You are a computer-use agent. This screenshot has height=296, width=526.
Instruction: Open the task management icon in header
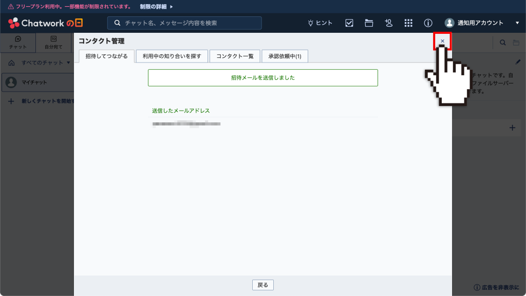(x=349, y=23)
